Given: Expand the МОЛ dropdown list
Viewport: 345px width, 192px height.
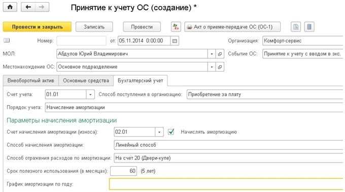Looking at the screenshot, I should (212, 54).
